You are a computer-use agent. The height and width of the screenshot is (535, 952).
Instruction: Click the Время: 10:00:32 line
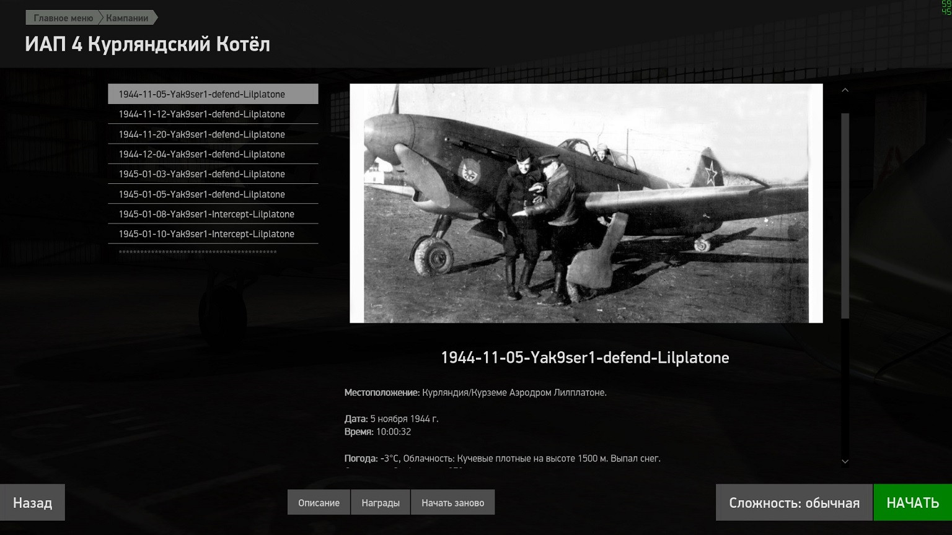coord(377,432)
